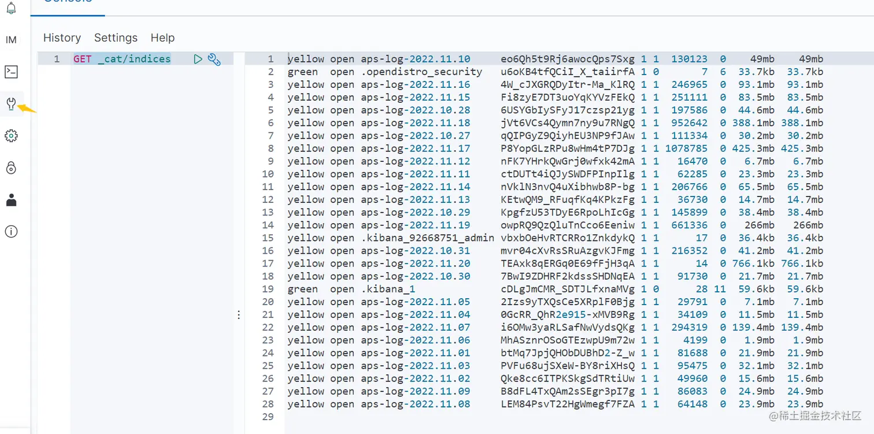
Task: Click the aps-log-2022.10.31 index name
Action: (416, 251)
